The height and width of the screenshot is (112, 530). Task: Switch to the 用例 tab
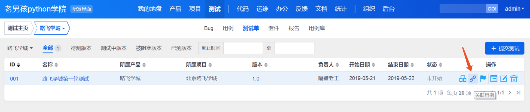(x=228, y=28)
